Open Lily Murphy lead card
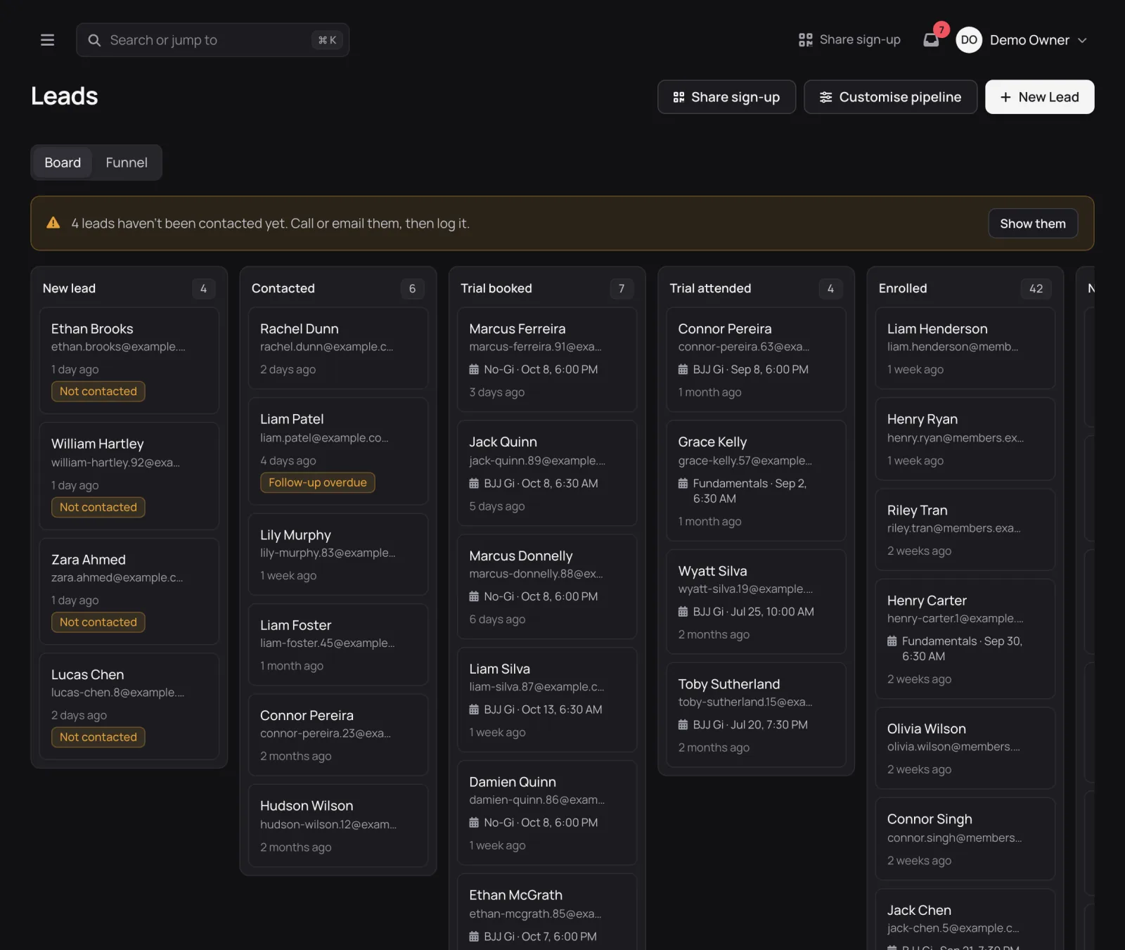1125x950 pixels. coord(338,554)
